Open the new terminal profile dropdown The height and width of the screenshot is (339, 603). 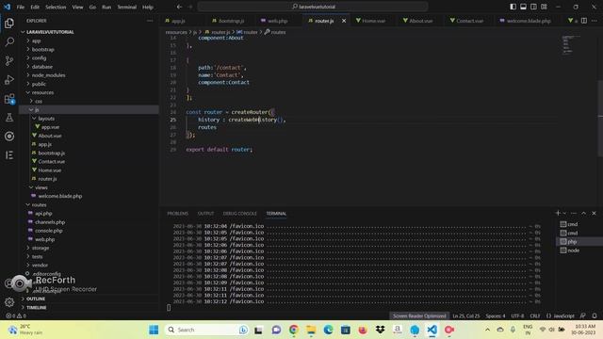click(x=564, y=213)
